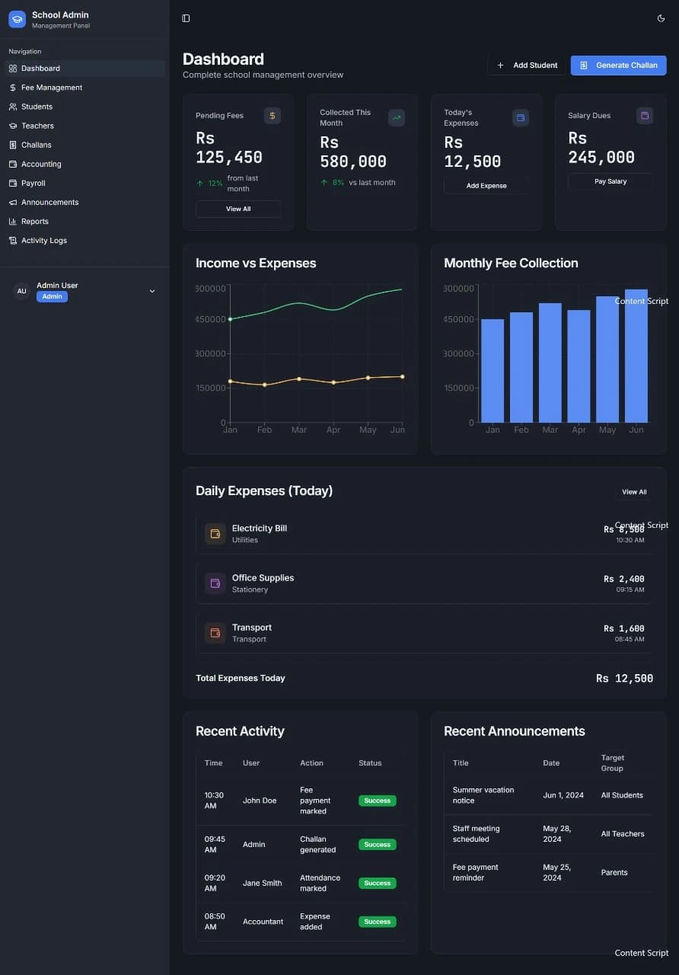Expand the Admin User account menu
The height and width of the screenshot is (975, 679).
click(x=151, y=290)
